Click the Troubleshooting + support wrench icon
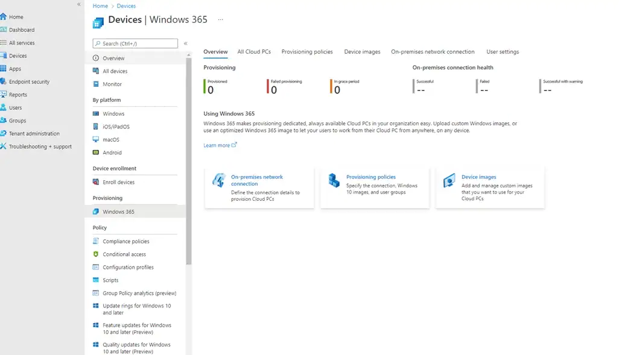 4,146
